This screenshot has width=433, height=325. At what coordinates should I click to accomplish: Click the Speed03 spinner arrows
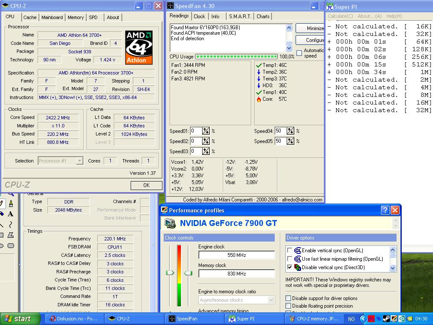[206, 151]
